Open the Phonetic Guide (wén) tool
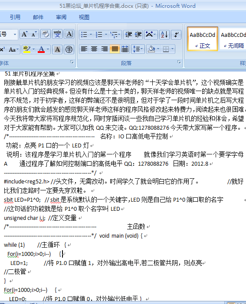The height and width of the screenshot is (304, 246). click(x=57, y=34)
